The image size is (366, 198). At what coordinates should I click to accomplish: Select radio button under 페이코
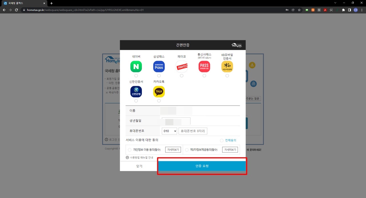point(182,76)
